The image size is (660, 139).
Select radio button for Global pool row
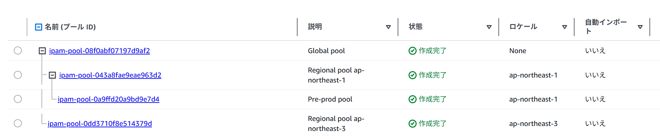tap(18, 50)
